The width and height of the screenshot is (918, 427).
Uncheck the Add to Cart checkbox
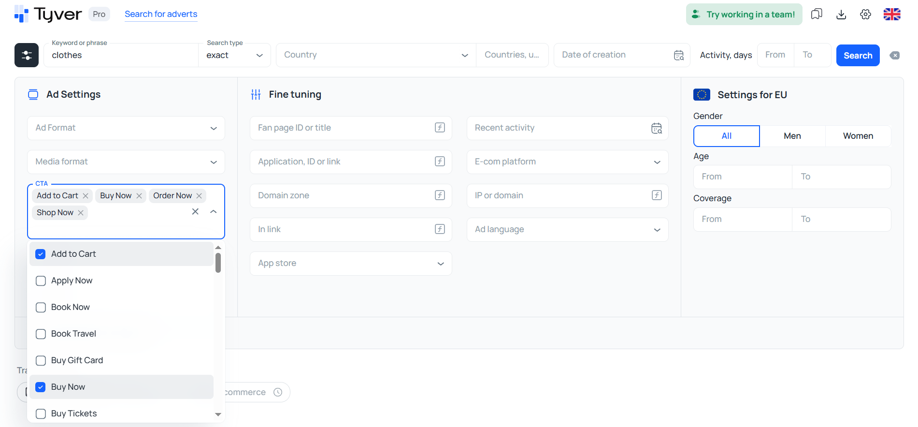coord(41,254)
